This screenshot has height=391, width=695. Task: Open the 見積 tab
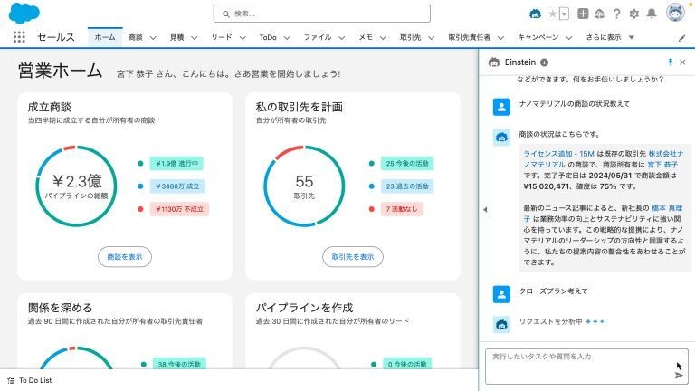pyautogui.click(x=176, y=37)
